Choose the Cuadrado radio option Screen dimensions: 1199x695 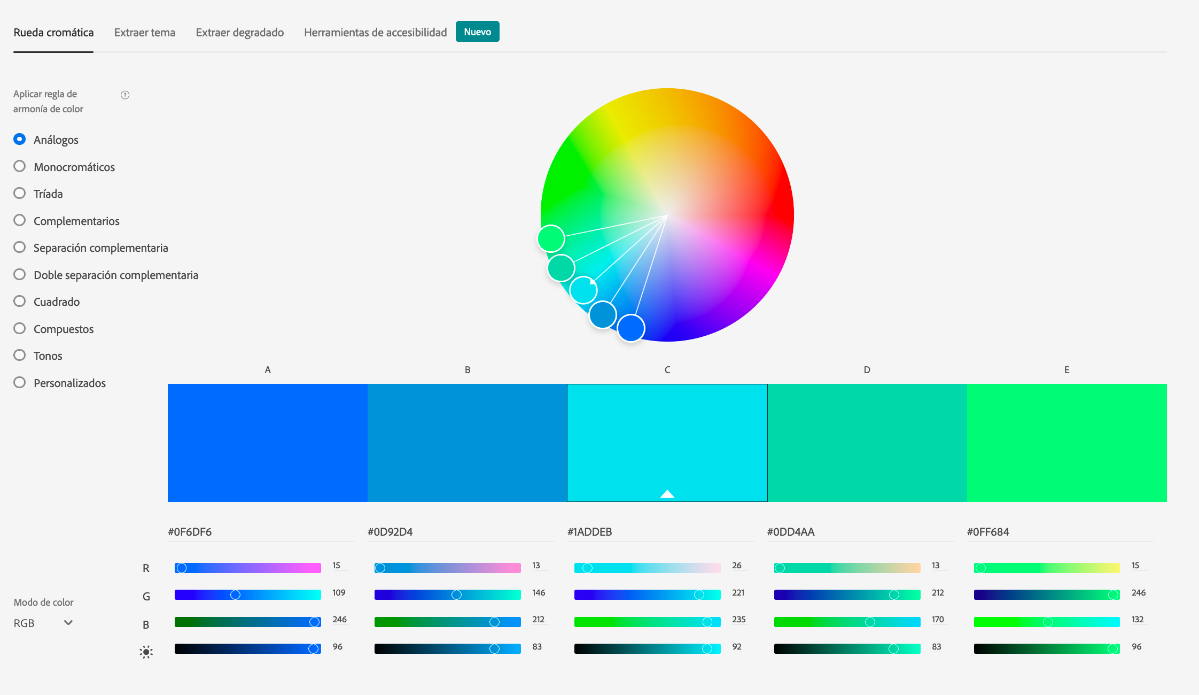pos(46,302)
